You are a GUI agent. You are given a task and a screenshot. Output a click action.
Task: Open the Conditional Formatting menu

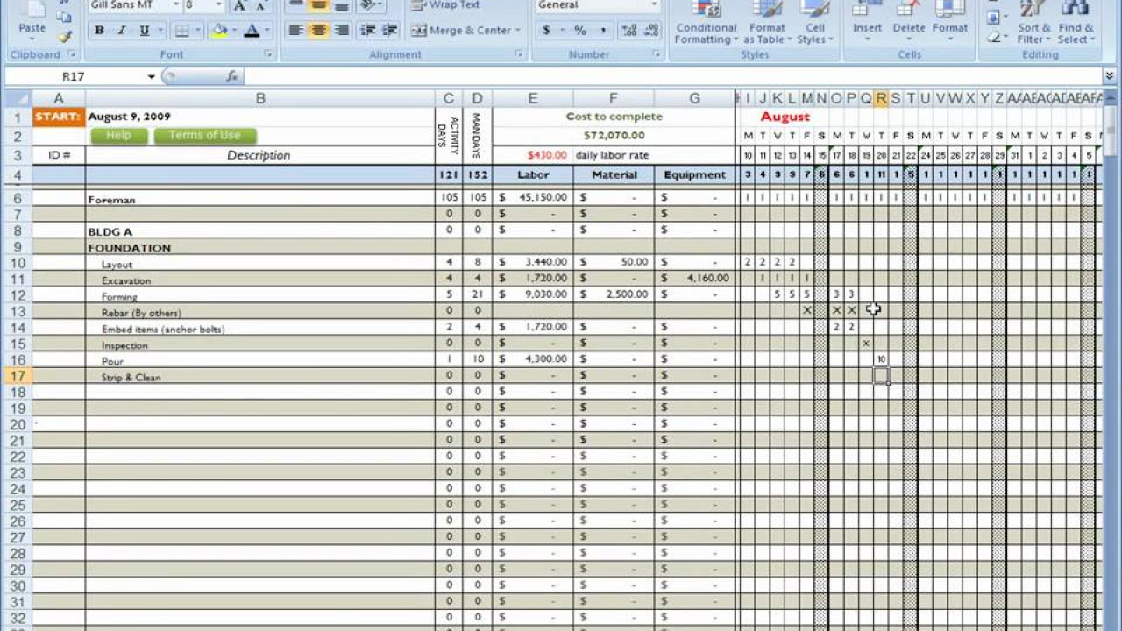(x=706, y=24)
